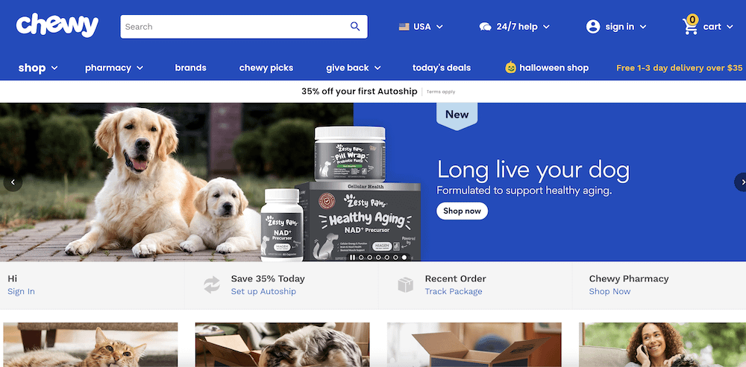Select the third carousel slide dot

(378, 258)
